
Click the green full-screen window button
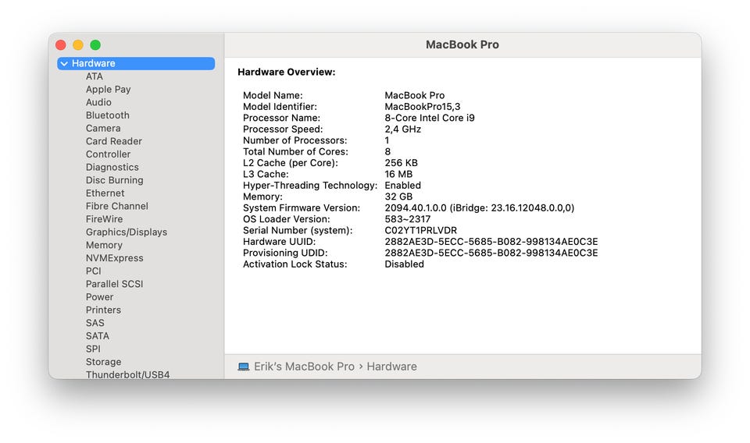[x=95, y=45]
